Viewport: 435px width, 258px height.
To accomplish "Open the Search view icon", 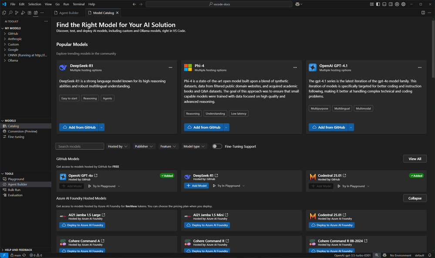I will [x=10, y=13].
